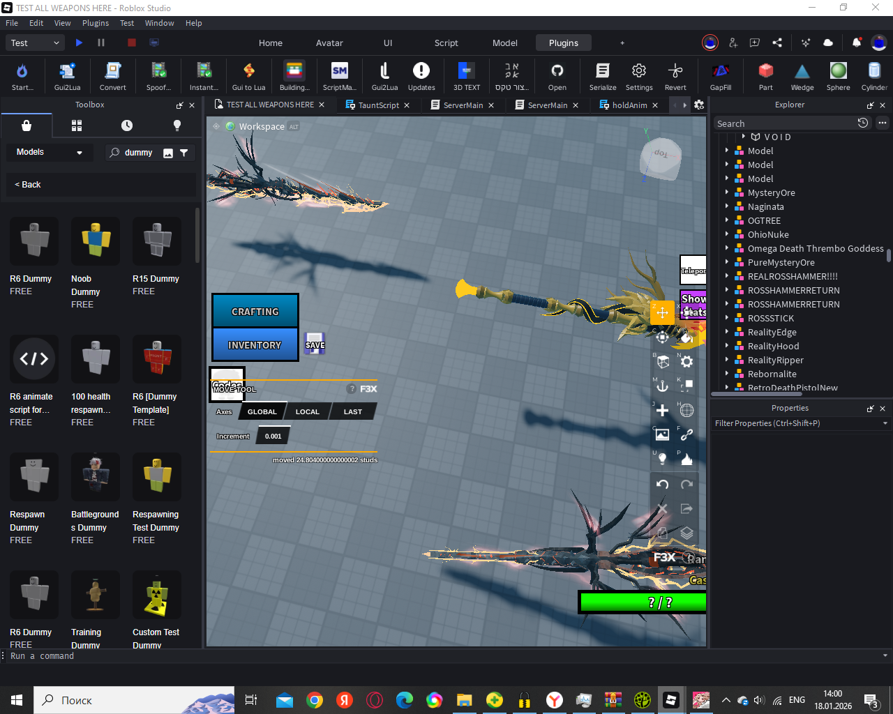Open the Collaborate share icon in top bar
893x714 pixels.
pos(777,43)
